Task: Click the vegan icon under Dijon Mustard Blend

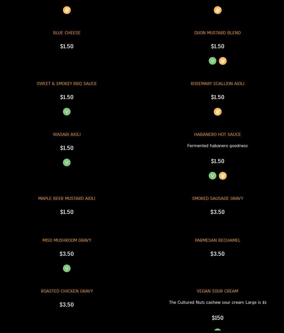Action: pyautogui.click(x=212, y=61)
